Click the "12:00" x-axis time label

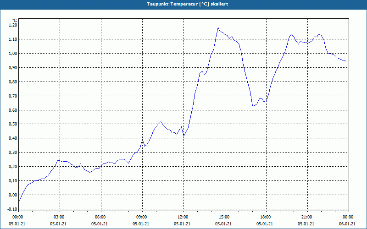point(182,217)
